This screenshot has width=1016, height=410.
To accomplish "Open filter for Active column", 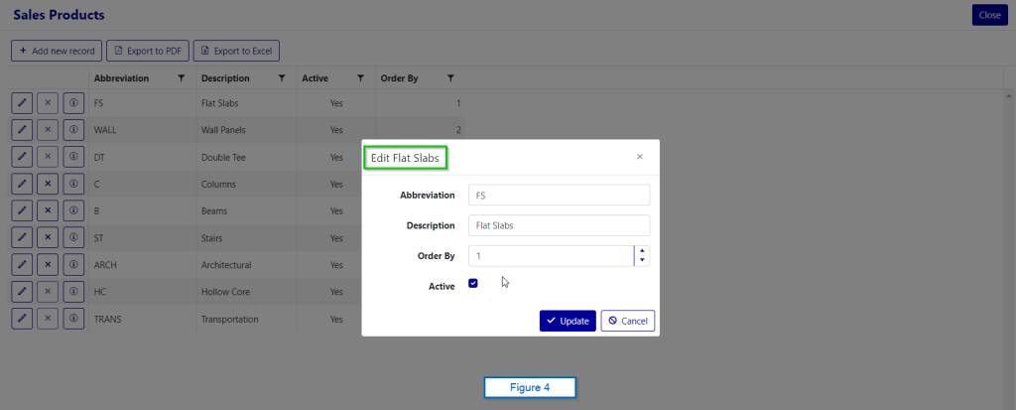I will pyautogui.click(x=360, y=77).
